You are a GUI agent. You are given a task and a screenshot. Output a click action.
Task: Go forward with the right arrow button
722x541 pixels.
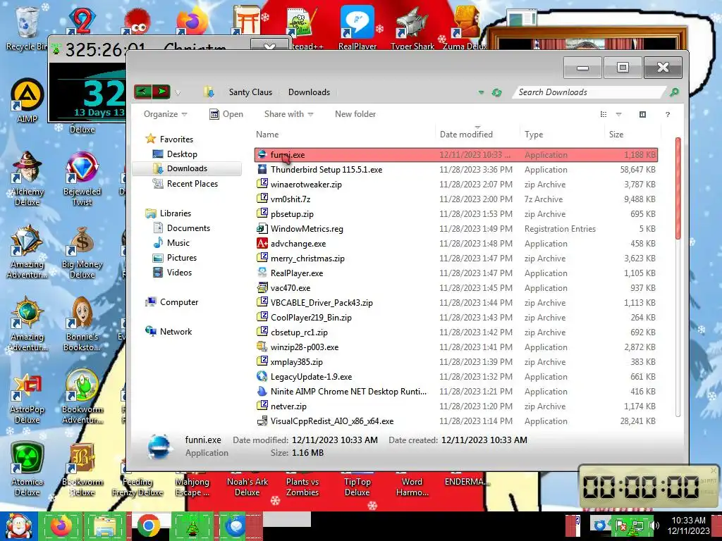161,92
